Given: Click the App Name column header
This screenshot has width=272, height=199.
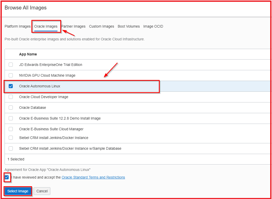Looking at the screenshot, I should [28, 54].
